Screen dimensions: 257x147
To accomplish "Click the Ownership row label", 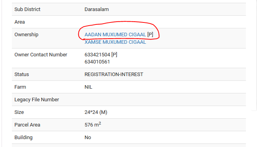I will pos(26,35).
